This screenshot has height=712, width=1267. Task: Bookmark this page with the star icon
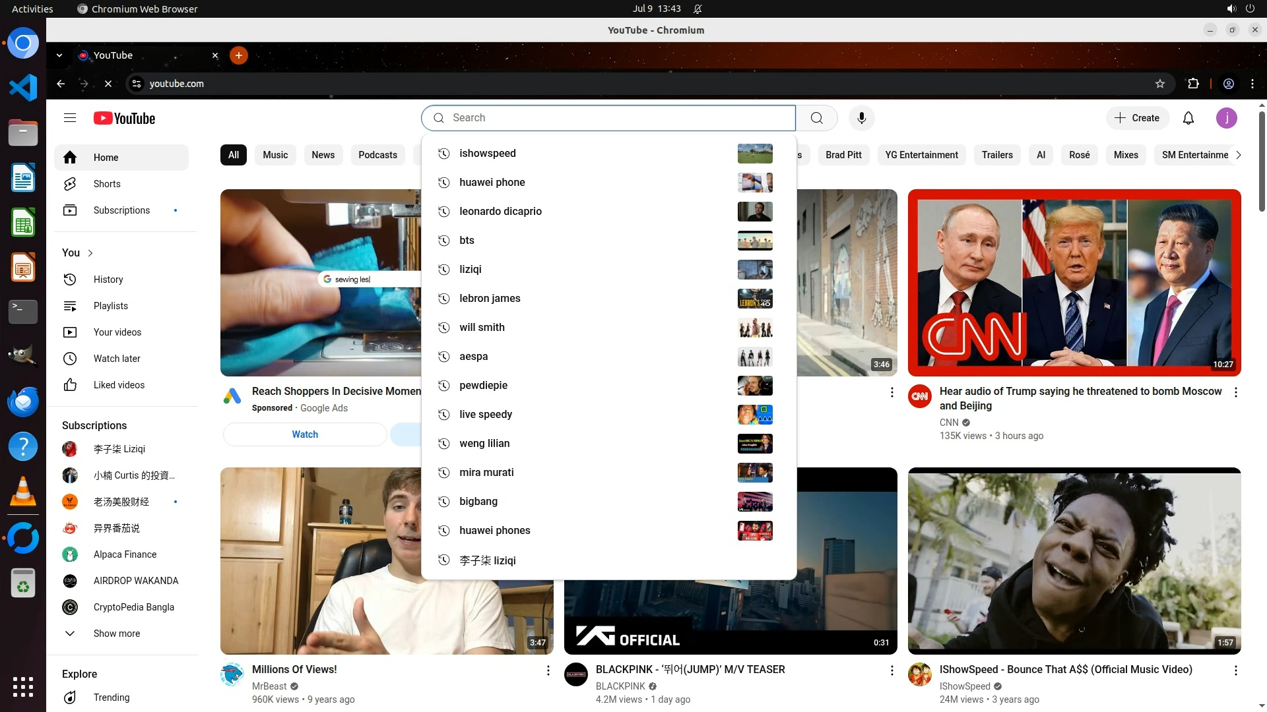point(1160,84)
